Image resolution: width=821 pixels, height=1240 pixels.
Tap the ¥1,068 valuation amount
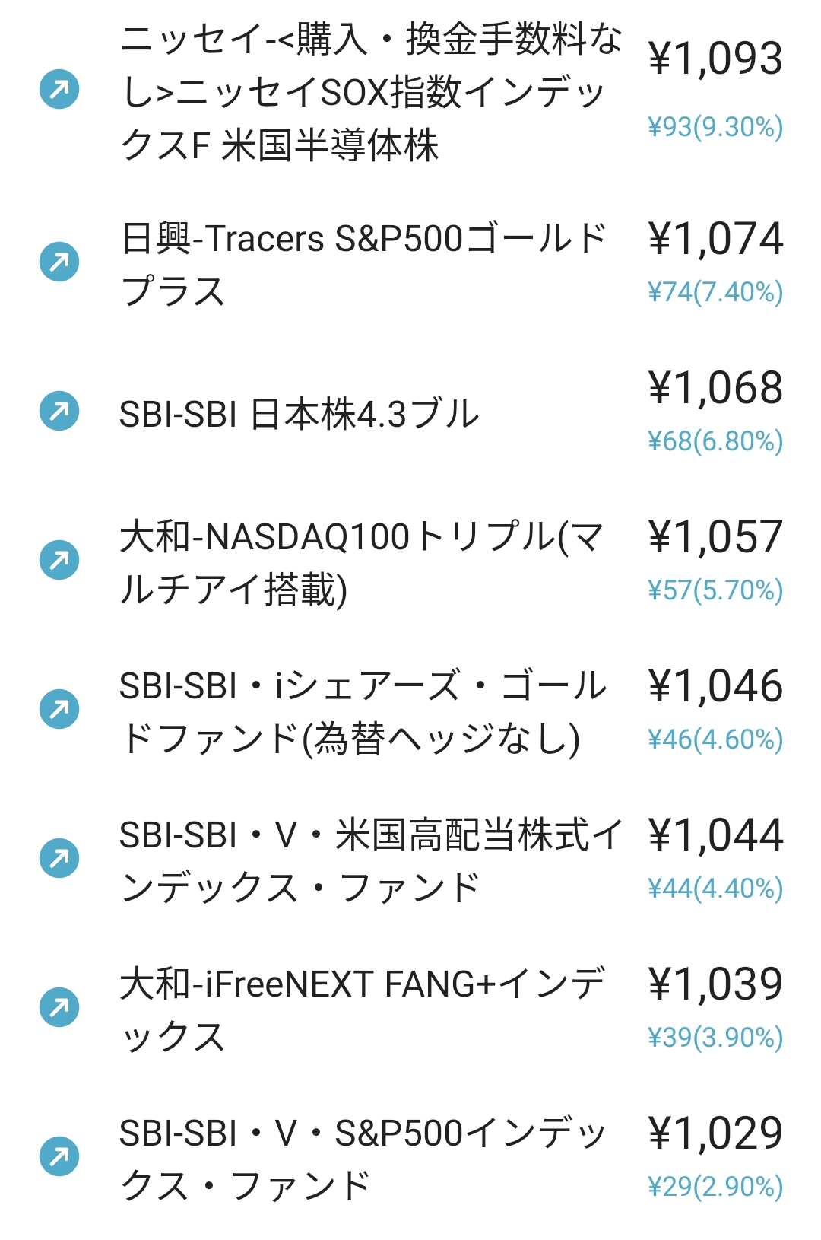[x=715, y=387]
